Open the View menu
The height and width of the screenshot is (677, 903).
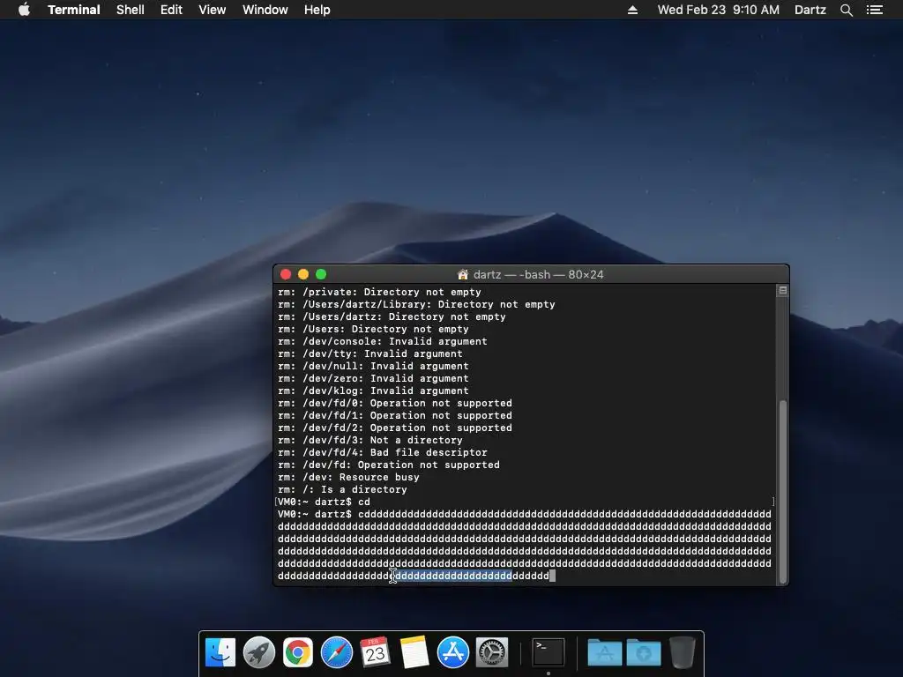212,10
